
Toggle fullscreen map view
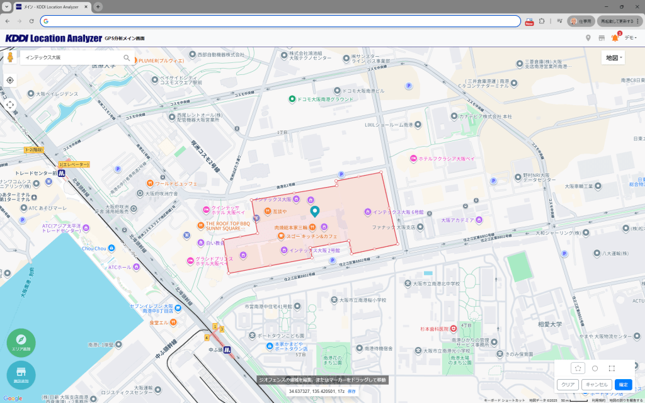[x=10, y=105]
